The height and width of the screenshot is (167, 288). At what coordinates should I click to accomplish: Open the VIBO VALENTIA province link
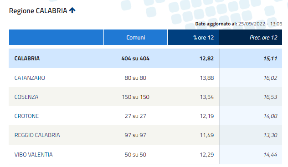[33, 155]
